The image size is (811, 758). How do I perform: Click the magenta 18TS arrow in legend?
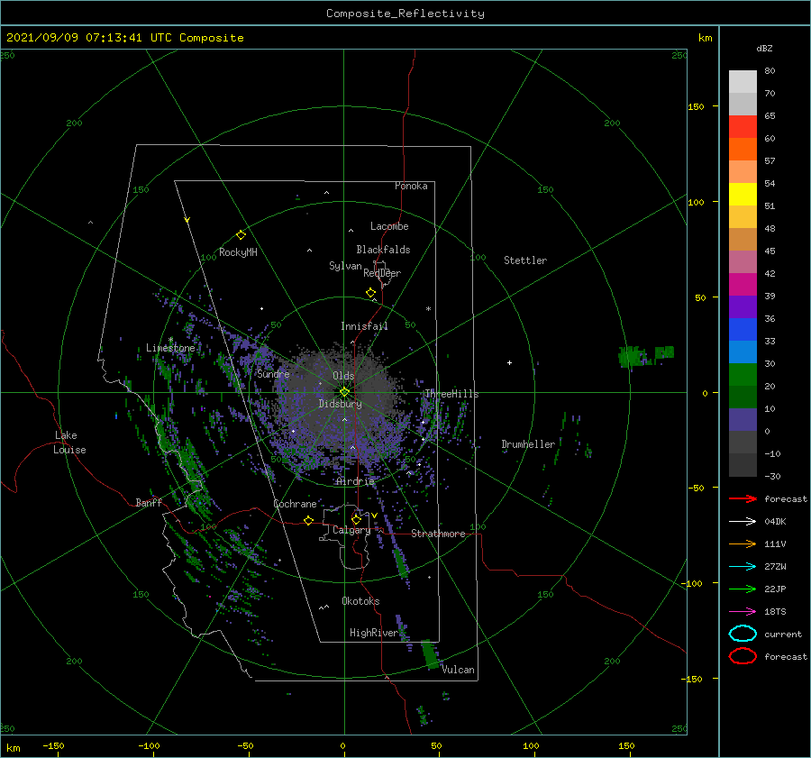tap(743, 612)
